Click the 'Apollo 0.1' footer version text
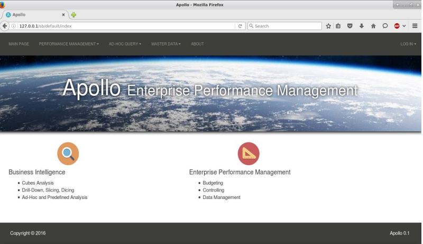 400,233
